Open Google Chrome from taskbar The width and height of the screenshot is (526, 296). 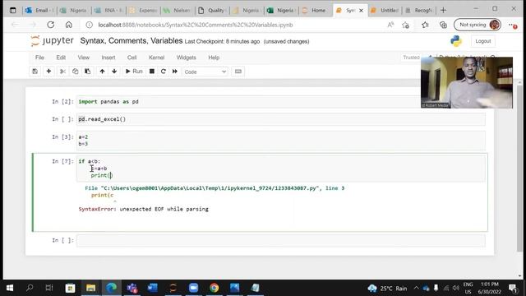point(214,288)
